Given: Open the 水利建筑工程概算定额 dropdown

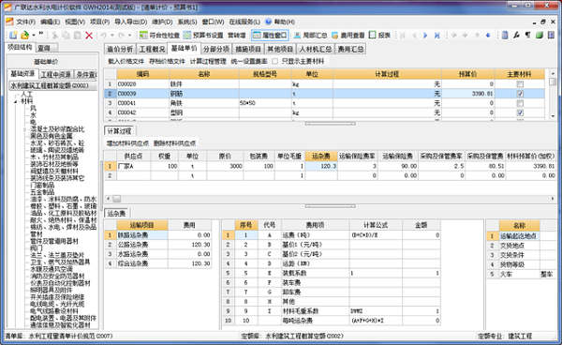Looking at the screenshot, I should [52, 85].
